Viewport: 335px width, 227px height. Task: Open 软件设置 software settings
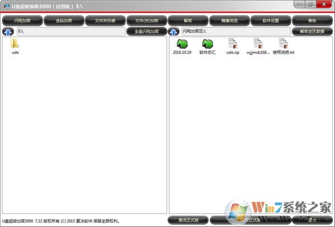(x=271, y=21)
